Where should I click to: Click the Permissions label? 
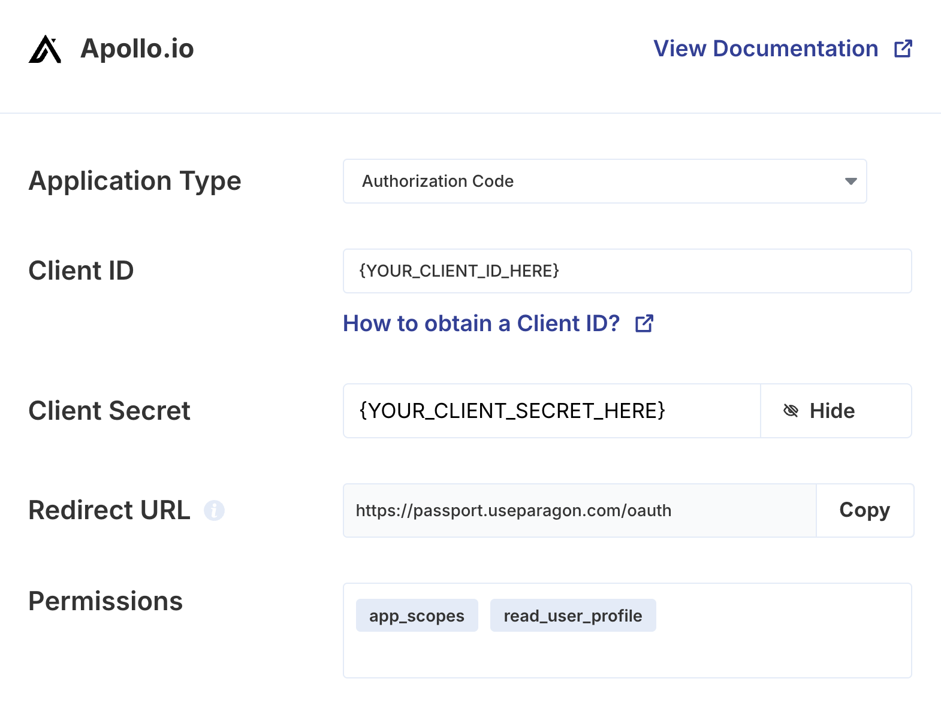pyautogui.click(x=105, y=601)
